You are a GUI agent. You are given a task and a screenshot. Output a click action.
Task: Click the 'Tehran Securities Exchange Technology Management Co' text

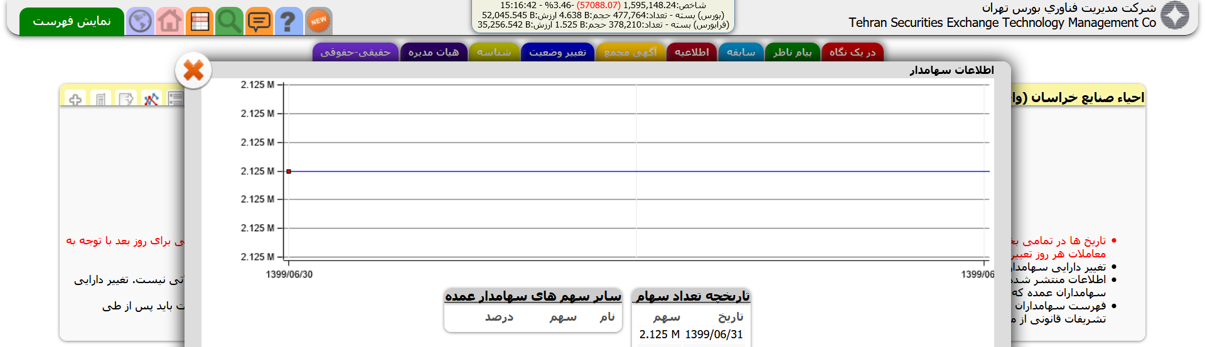[1002, 23]
